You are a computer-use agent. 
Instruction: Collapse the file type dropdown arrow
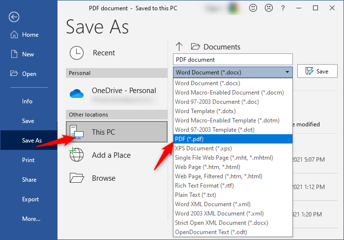[x=287, y=72]
